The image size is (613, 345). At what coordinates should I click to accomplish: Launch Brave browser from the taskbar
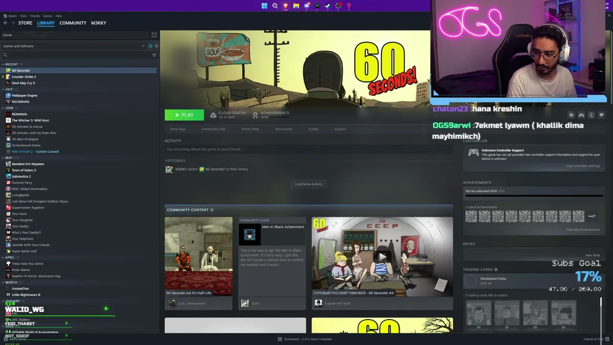point(285,6)
